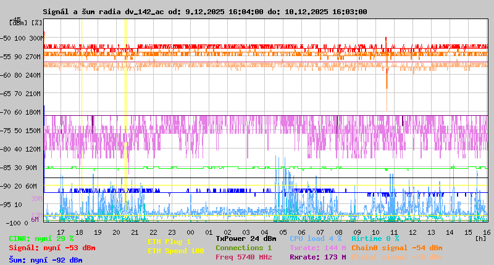Click the purple "6M" rate marker label
Image resolution: width=494 pixels, height=265 pixels.
pyautogui.click(x=35, y=219)
